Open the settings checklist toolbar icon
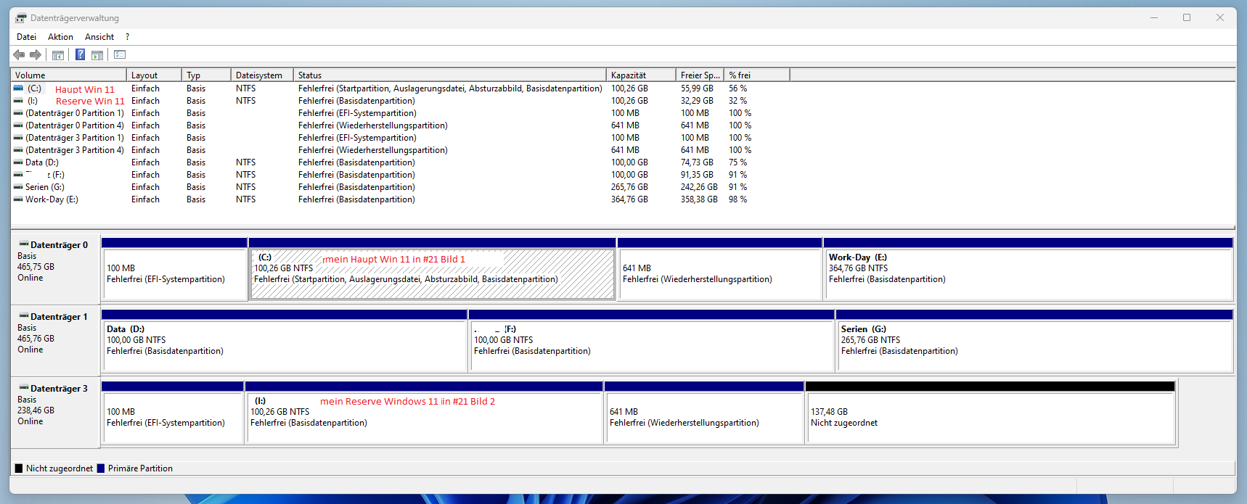 click(120, 54)
